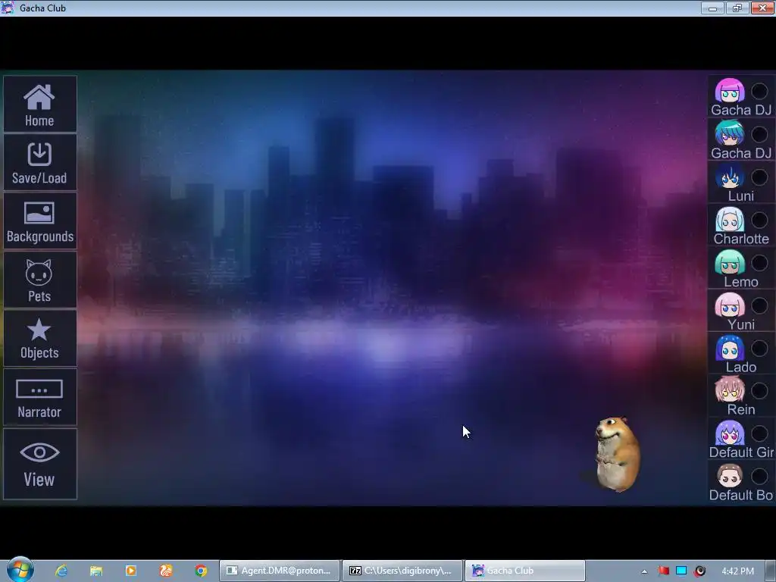Select the Rein character avatar
Screen dimensions: 776x582
pyautogui.click(x=730, y=390)
